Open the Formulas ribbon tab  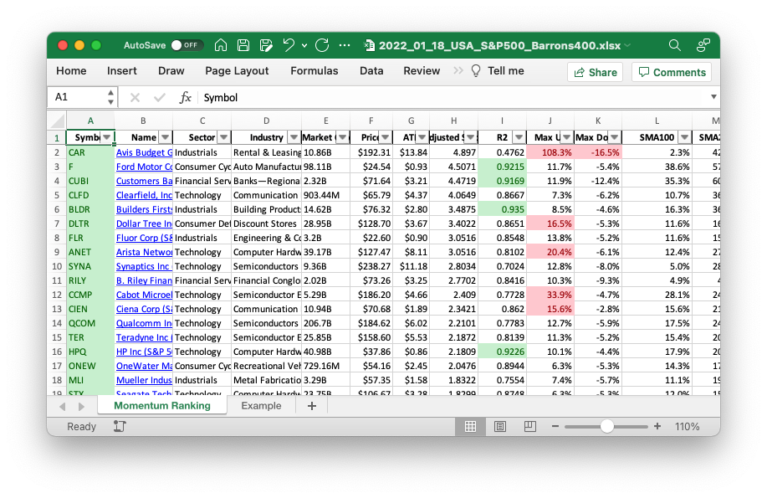click(x=314, y=70)
